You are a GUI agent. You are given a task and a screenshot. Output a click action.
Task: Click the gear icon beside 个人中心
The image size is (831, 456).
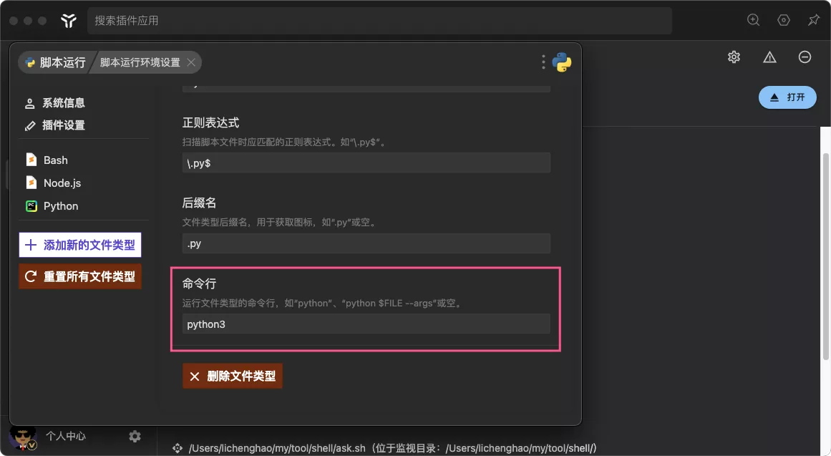pyautogui.click(x=135, y=436)
